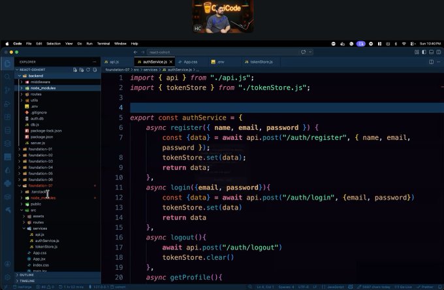Image resolution: width=444 pixels, height=290 pixels.
Task: Click the Apple menu icon
Action: [7, 44]
